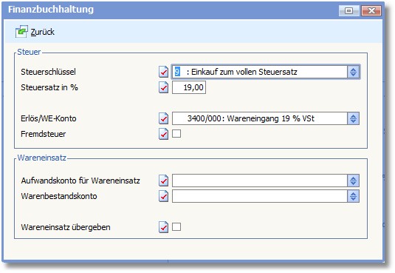Close the Finanzbuchhaltung dialog
This screenshot has width=395, height=273.
tap(371, 10)
